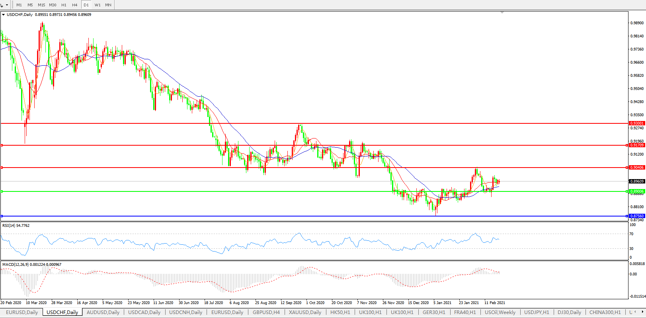Click the red 0.93001 price label
The height and width of the screenshot is (318, 646).
click(x=636, y=123)
